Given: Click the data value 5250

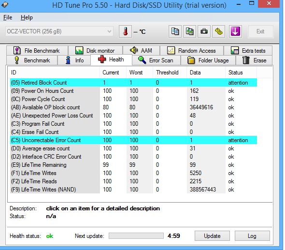Looking at the screenshot, I should 196,173.
